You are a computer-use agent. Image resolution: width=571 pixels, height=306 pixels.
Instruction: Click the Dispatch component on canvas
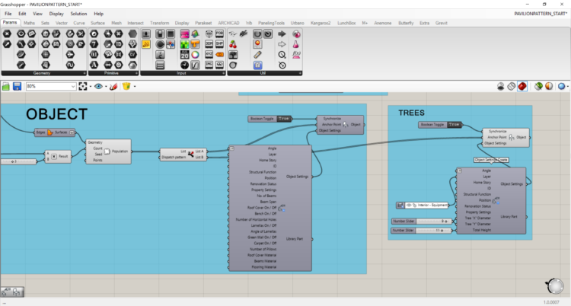(x=183, y=155)
